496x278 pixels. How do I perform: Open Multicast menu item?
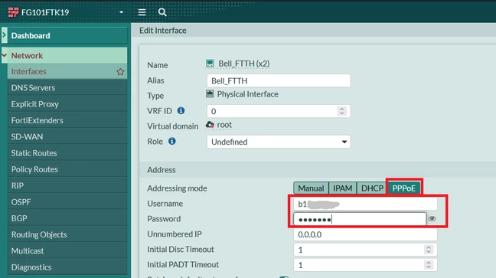[x=67, y=250]
